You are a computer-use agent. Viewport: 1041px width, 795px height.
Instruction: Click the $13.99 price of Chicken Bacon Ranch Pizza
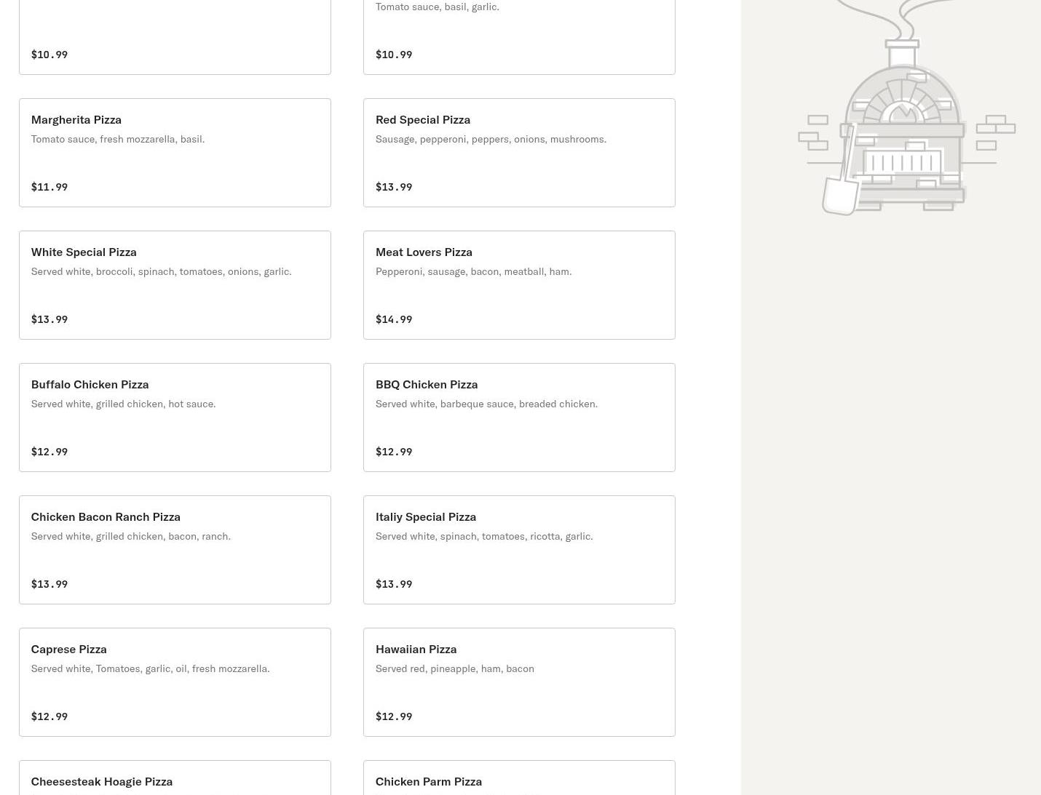(50, 584)
